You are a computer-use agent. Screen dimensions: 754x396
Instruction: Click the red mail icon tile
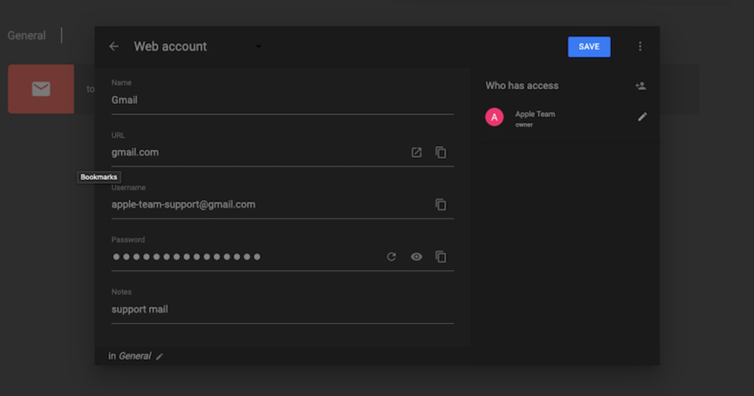(x=41, y=89)
